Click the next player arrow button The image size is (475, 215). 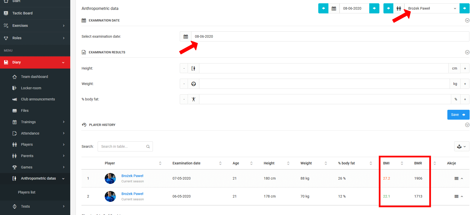[464, 8]
